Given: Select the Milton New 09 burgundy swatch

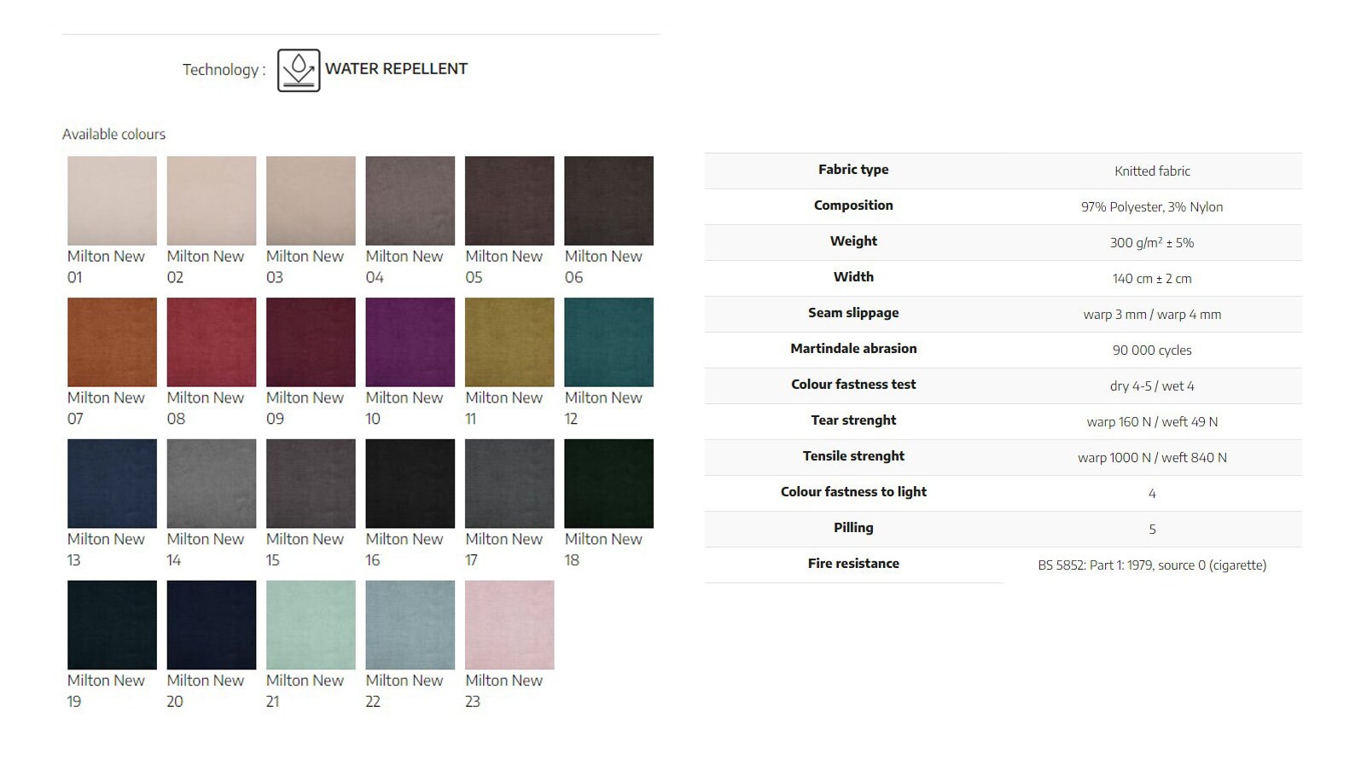Looking at the screenshot, I should tap(311, 342).
